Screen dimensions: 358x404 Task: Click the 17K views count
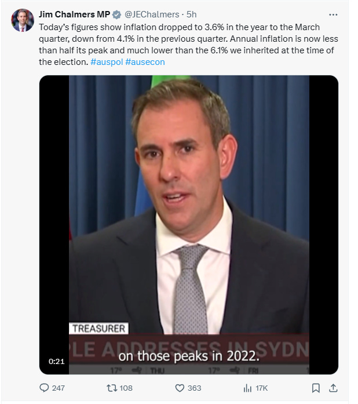(x=262, y=388)
